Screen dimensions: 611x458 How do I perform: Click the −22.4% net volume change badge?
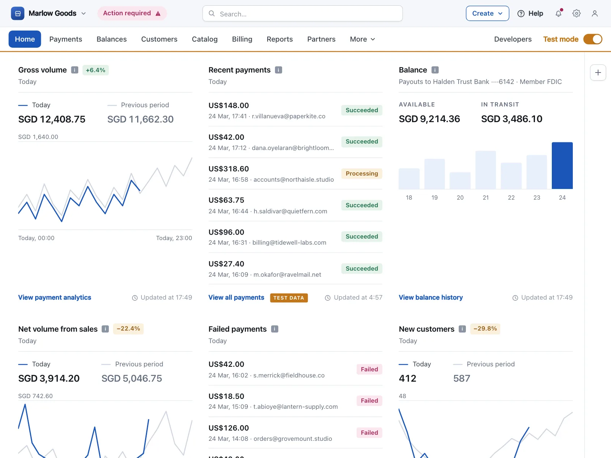128,329
